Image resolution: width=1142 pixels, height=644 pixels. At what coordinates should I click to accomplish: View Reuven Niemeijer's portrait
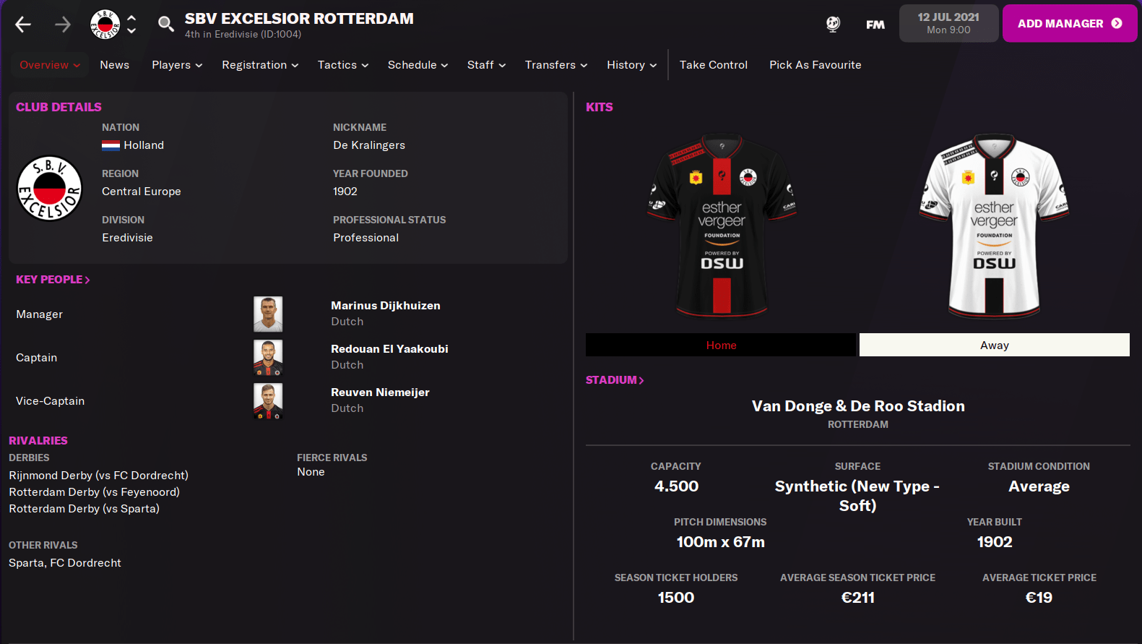[x=268, y=401]
